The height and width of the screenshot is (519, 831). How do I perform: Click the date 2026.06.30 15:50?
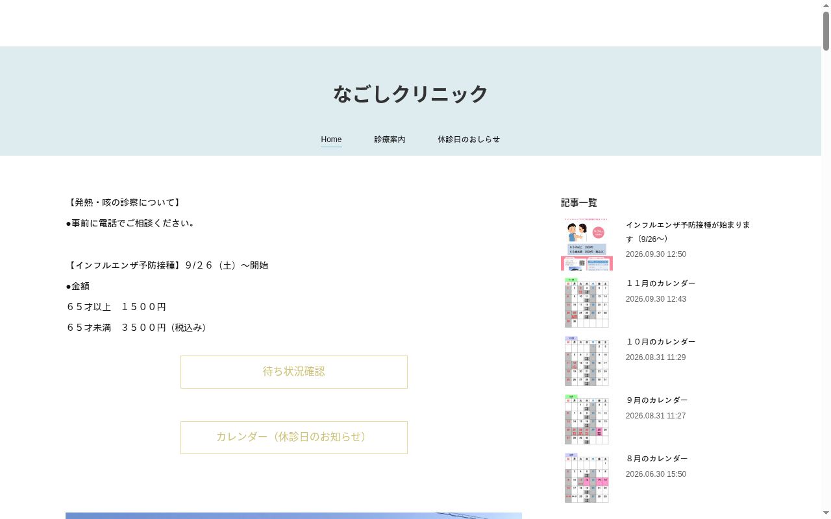tap(656, 474)
